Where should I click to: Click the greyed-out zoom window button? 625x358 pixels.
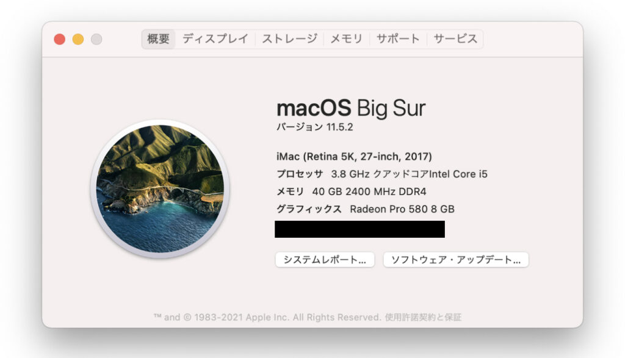point(96,40)
